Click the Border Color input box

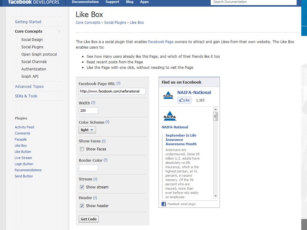tap(88, 168)
